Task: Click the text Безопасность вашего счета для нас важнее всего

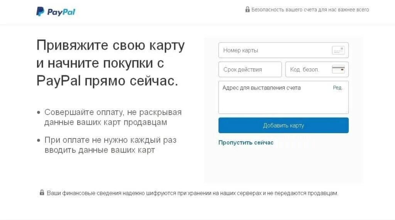Action: [310, 10]
